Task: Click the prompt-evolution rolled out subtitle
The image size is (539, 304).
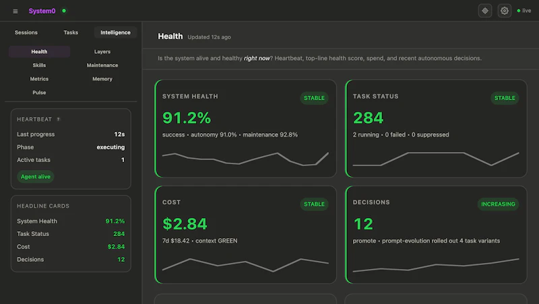Action: (x=426, y=241)
